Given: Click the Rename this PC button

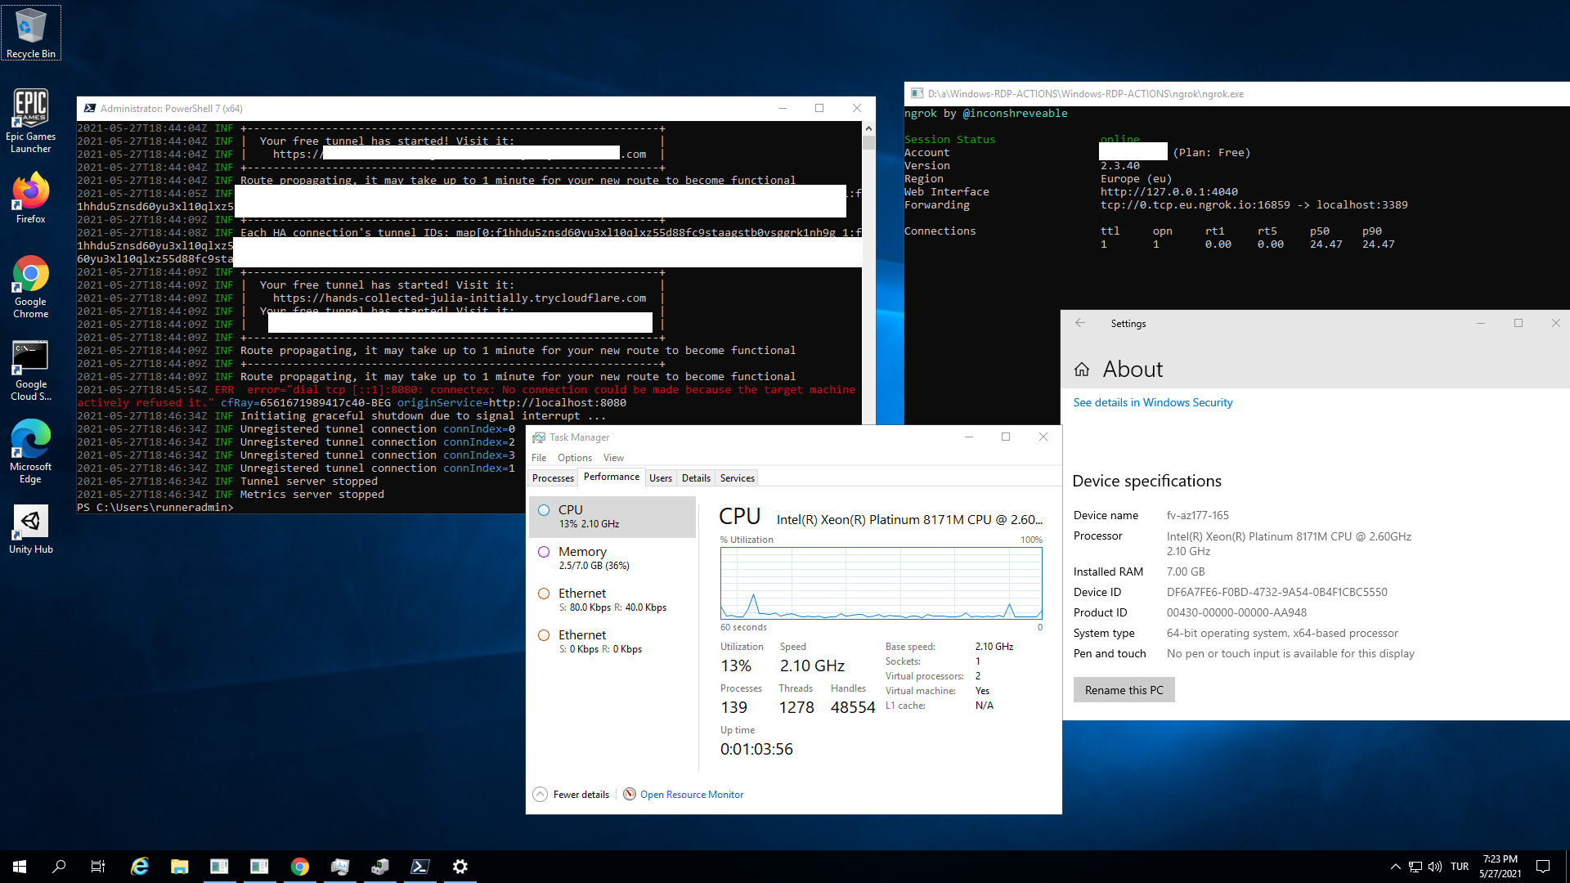Looking at the screenshot, I should click(x=1123, y=689).
